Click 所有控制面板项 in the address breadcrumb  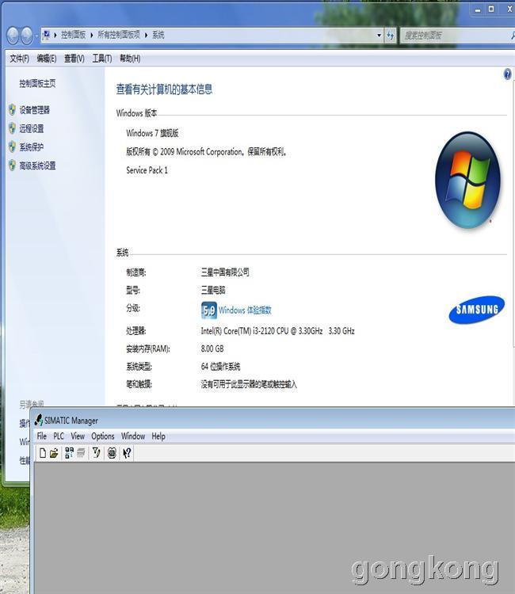click(119, 35)
